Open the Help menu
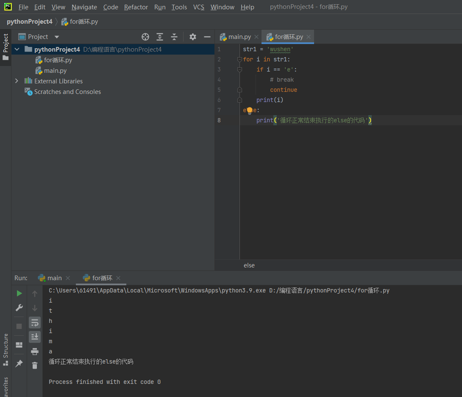 [x=247, y=7]
